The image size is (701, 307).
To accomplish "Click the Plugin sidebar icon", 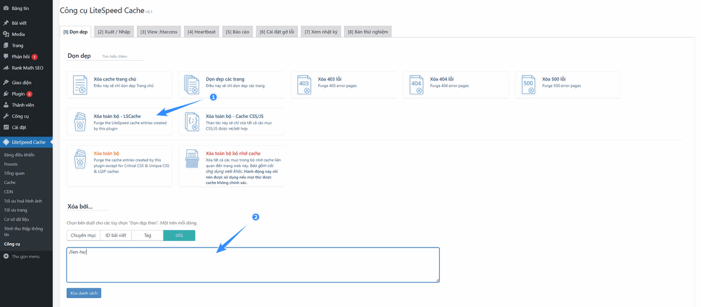I will [x=6, y=93].
